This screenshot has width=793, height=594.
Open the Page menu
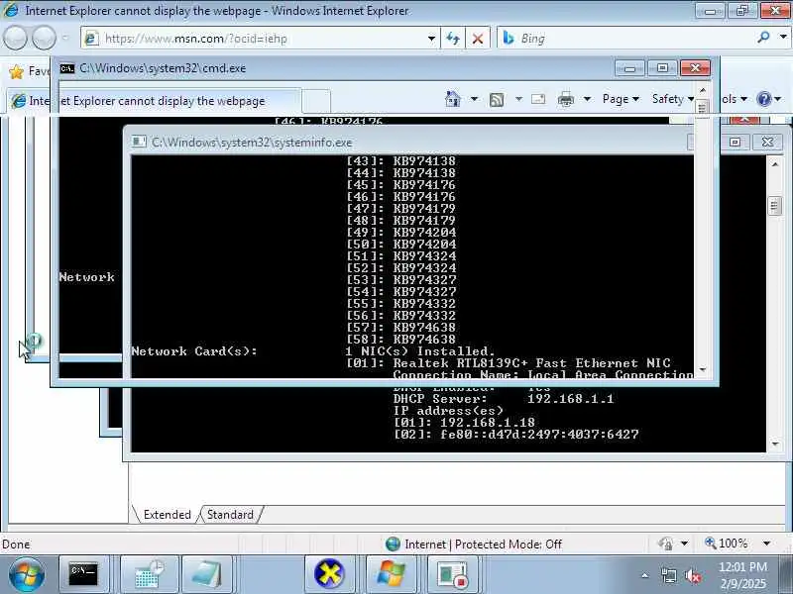click(x=621, y=99)
